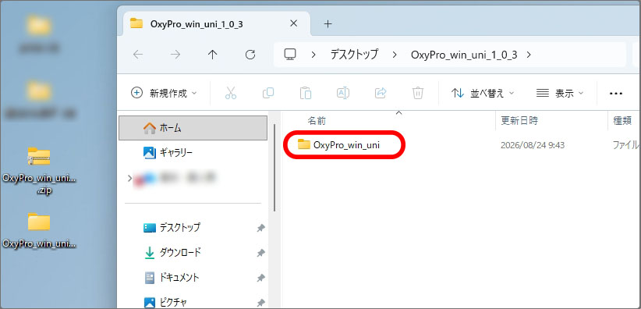641x309 pixels.
Task: Open the 並べ替え sort dropdown
Action: 483,94
